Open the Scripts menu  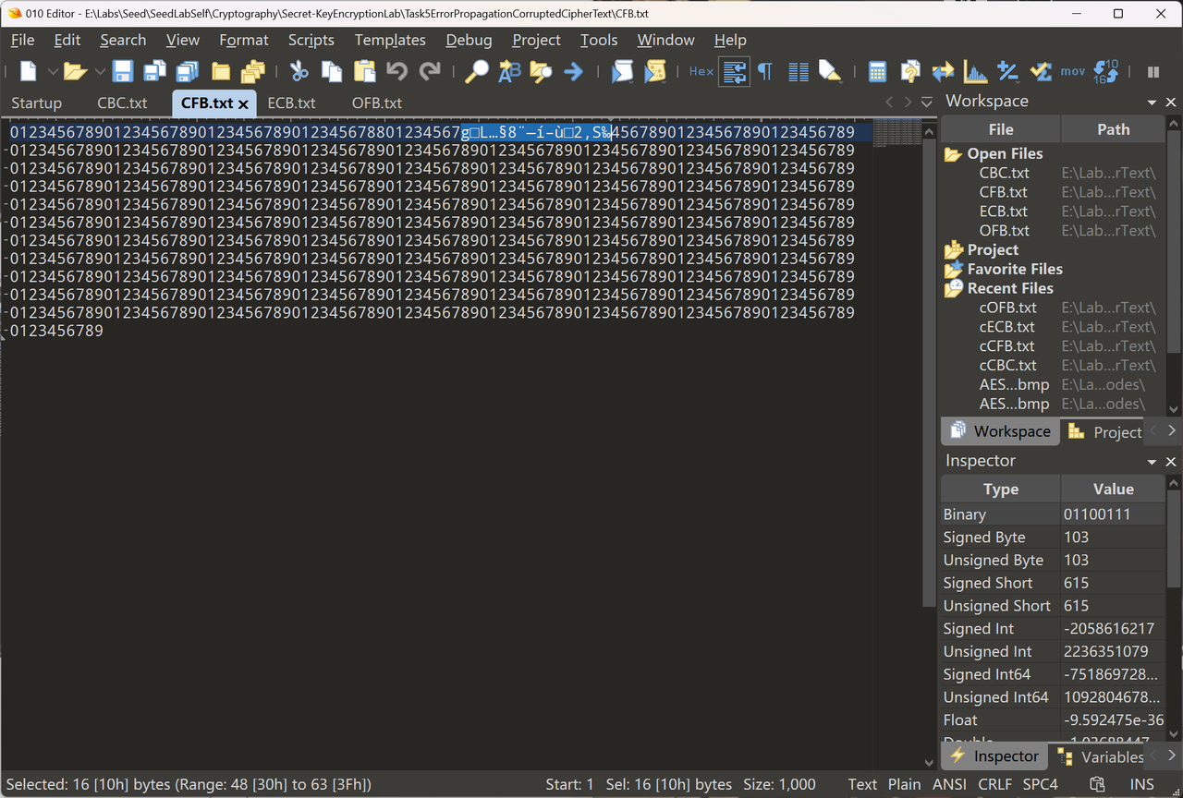tap(311, 40)
